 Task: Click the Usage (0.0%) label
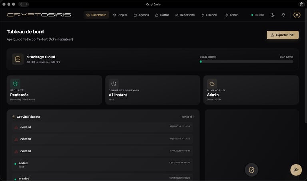pos(208,57)
